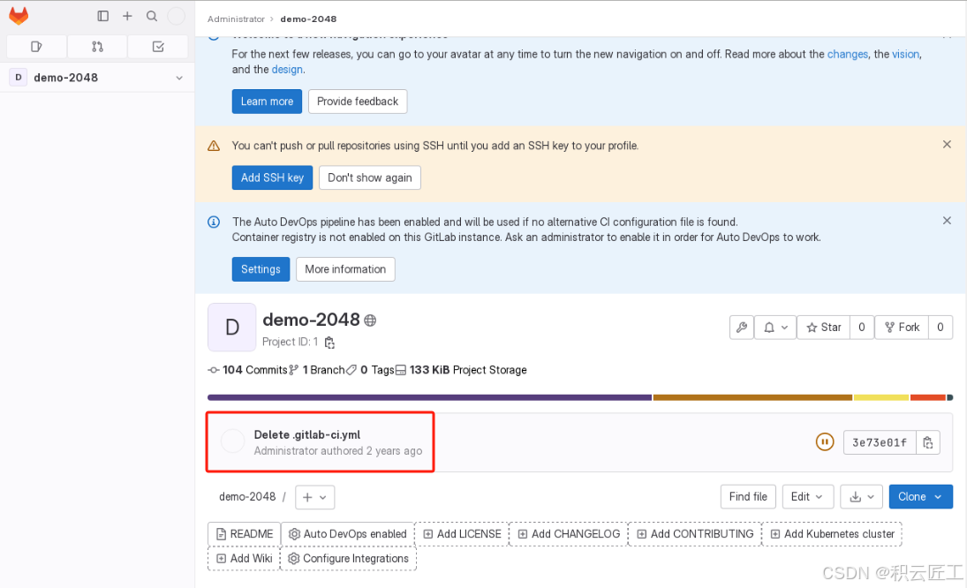Open the search magnifier icon
This screenshot has height=588, width=967.
152,16
